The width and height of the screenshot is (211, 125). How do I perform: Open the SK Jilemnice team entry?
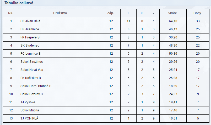tap(30, 29)
